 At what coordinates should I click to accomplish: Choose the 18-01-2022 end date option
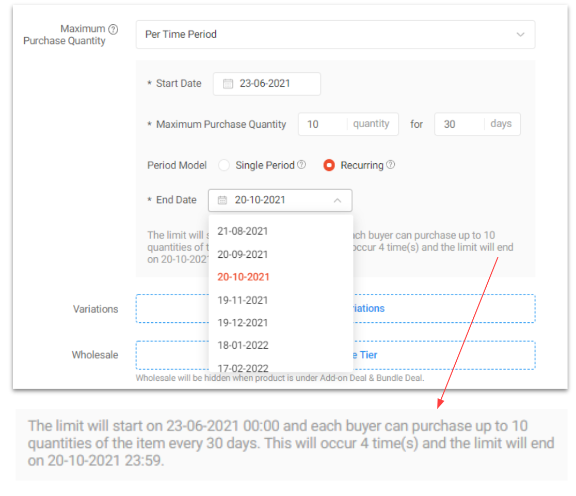pyautogui.click(x=242, y=345)
